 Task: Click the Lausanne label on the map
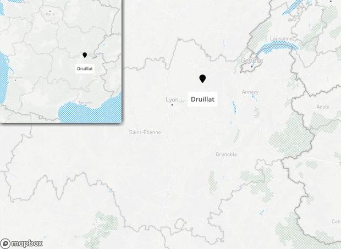(281, 38)
